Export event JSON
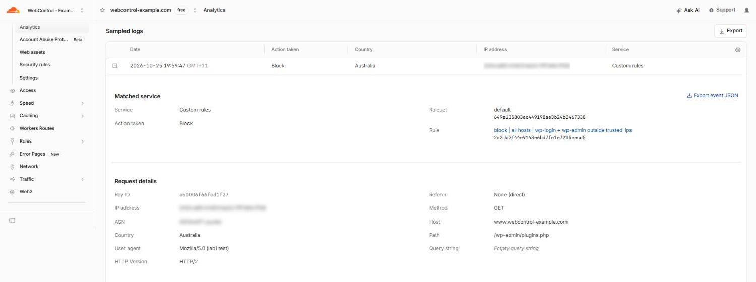Screen dimensions: 756x282 click(713, 96)
